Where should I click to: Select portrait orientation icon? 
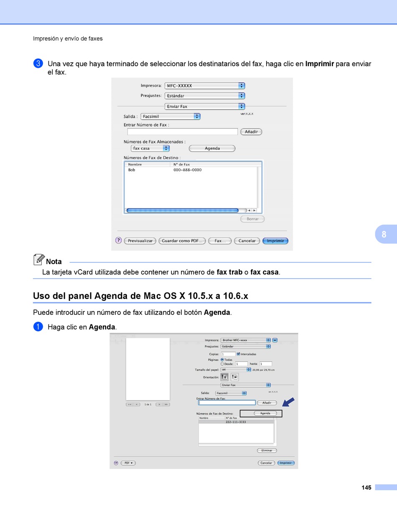point(225,377)
